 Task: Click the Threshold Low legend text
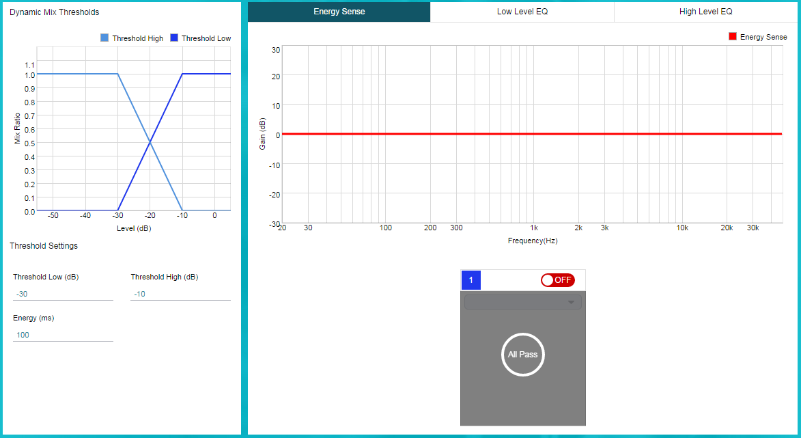click(206, 38)
